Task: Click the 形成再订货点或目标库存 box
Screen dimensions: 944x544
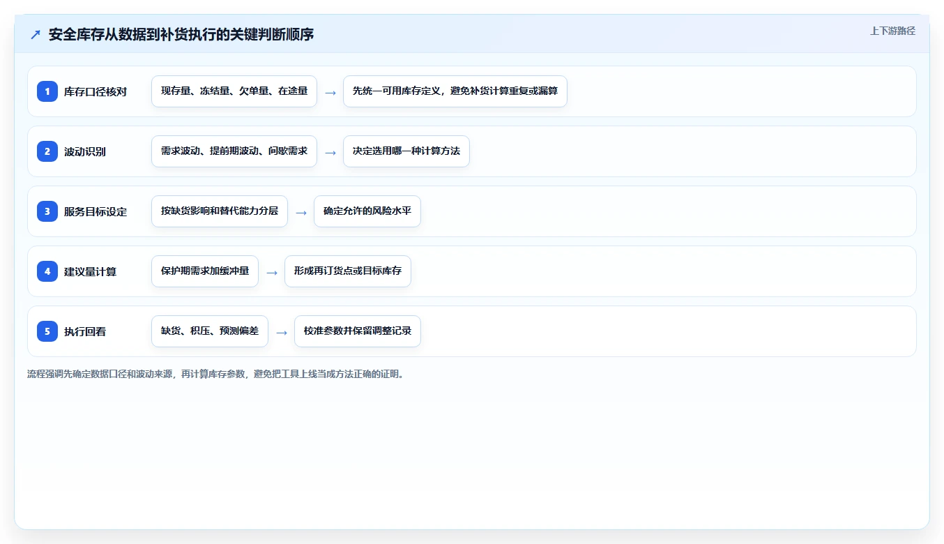Action: point(348,271)
